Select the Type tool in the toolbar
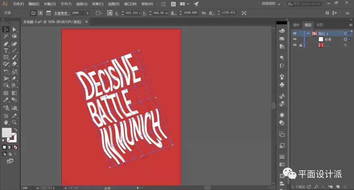The image size is (354, 190). click(6, 51)
